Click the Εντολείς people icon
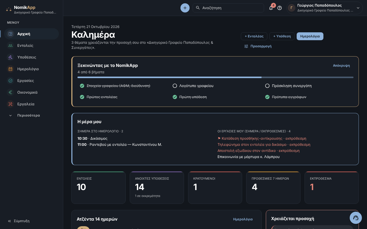 click(x=10, y=46)
